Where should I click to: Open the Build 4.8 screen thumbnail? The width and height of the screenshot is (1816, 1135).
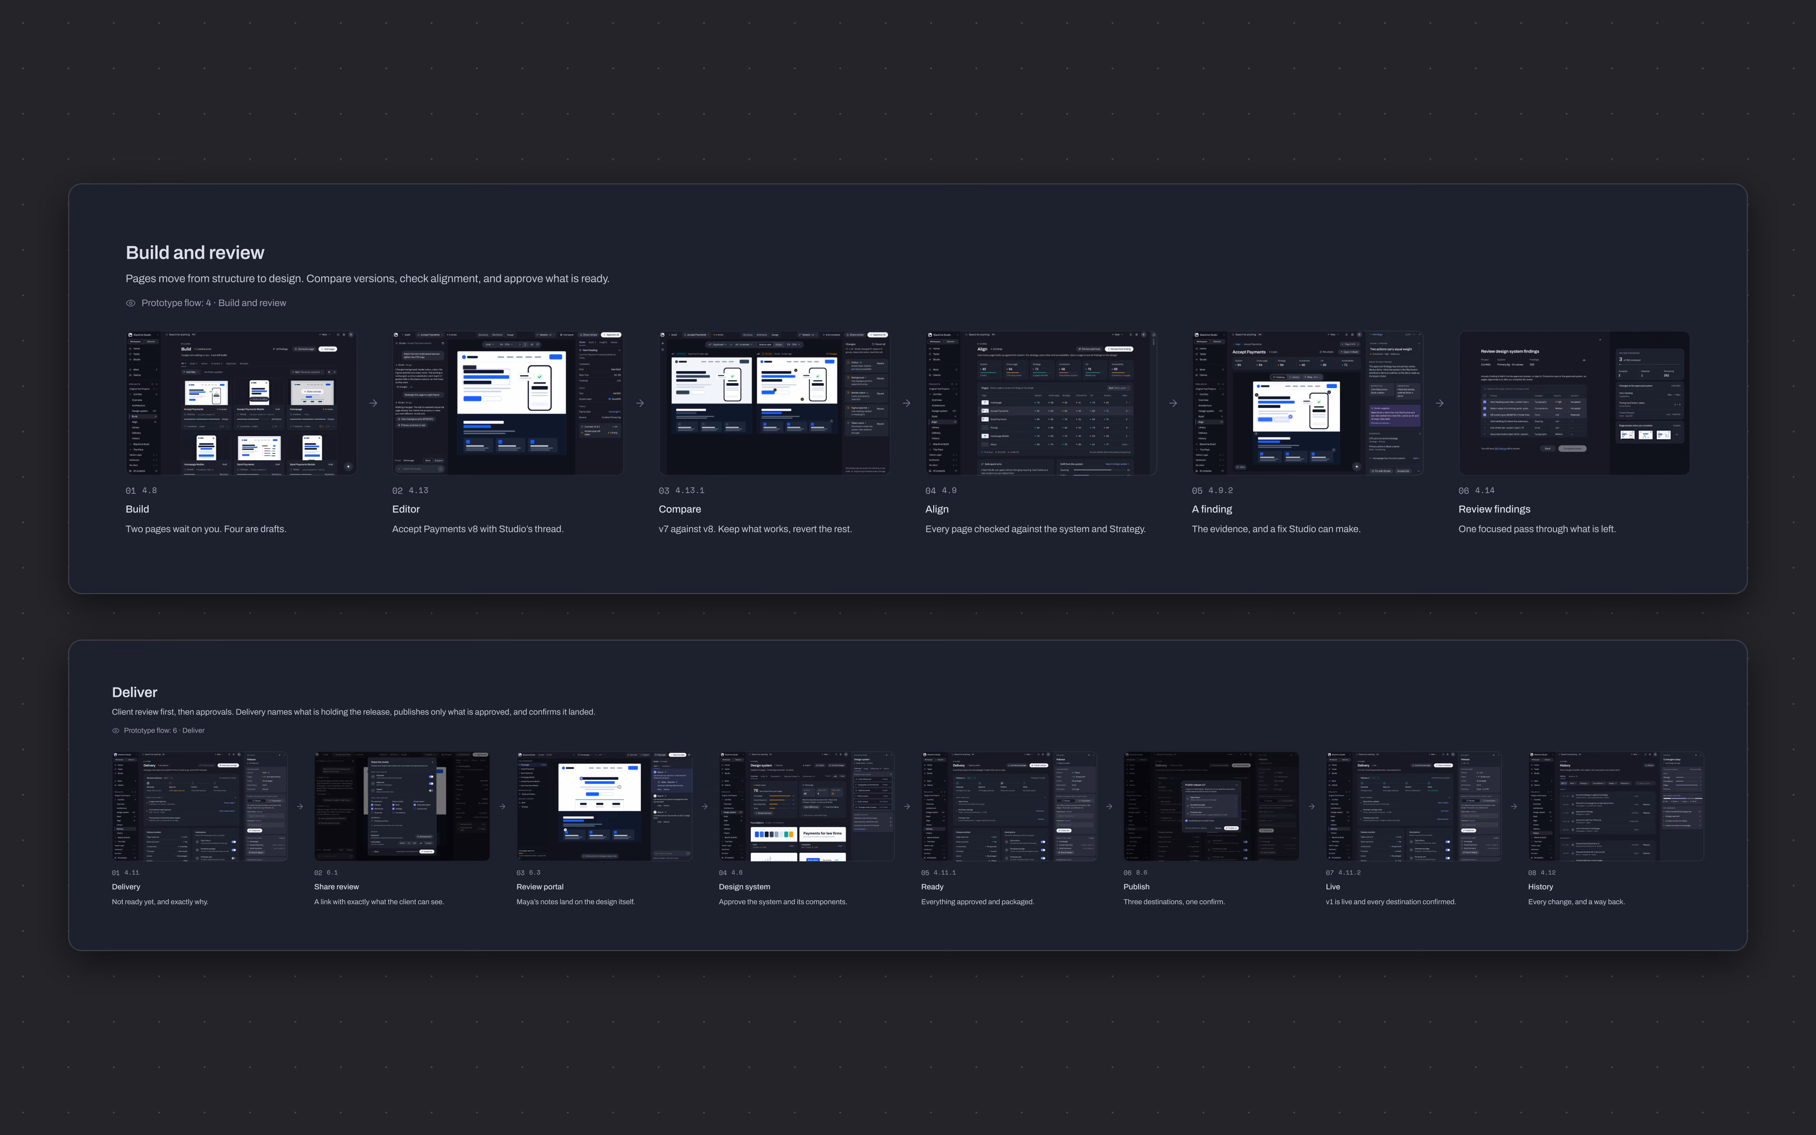(x=242, y=403)
